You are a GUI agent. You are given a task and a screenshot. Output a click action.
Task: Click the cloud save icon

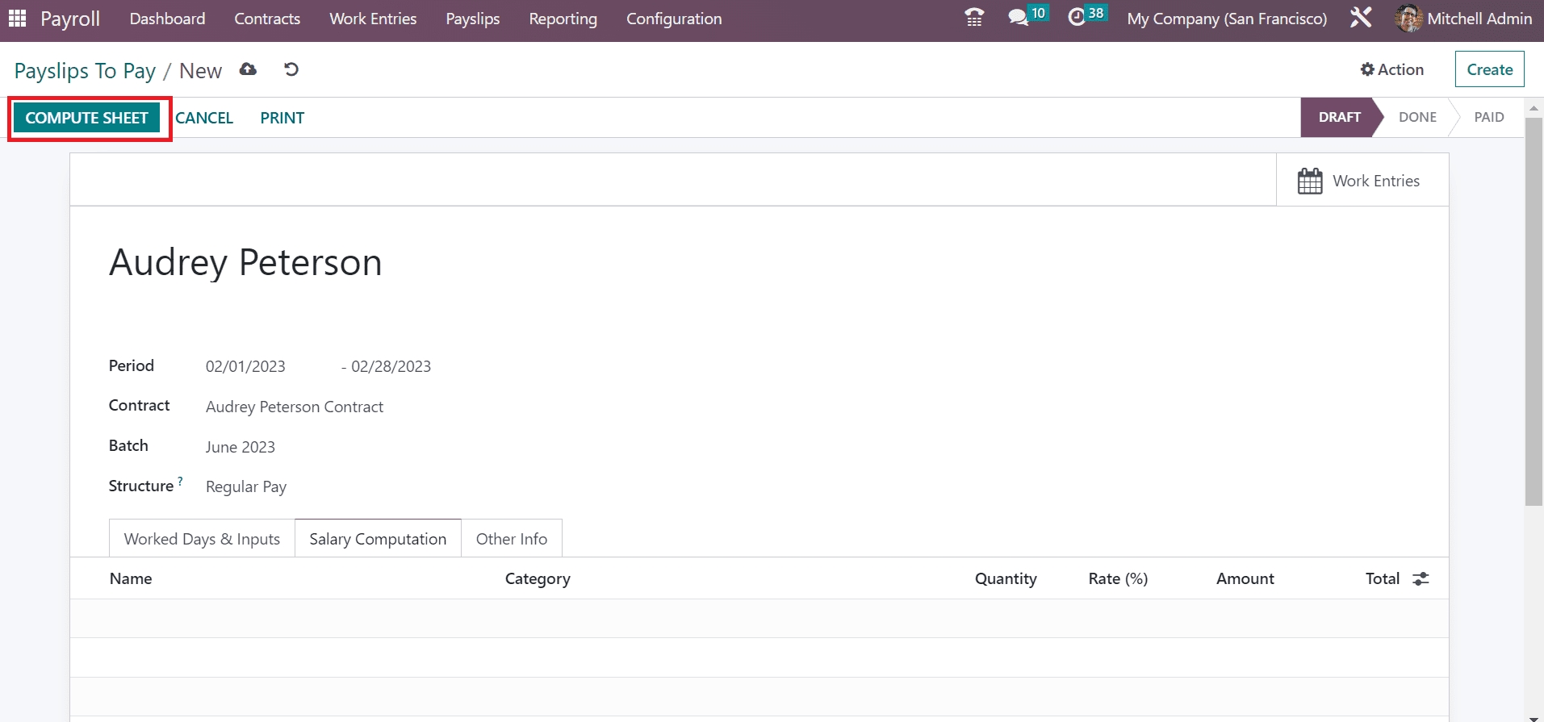pyautogui.click(x=248, y=69)
